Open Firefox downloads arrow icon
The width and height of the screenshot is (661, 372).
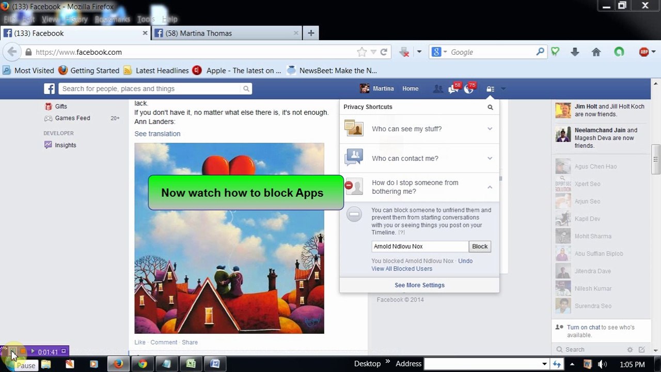[575, 52]
